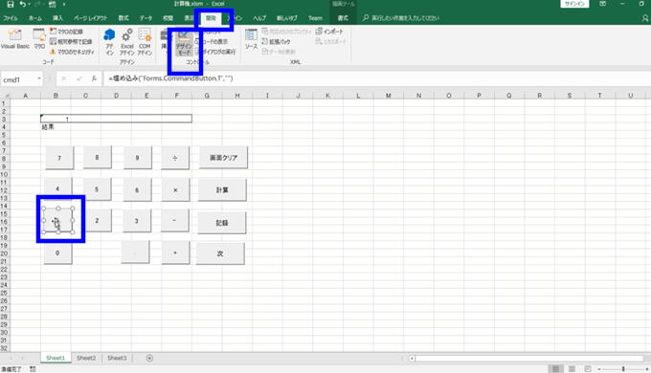Open the Undo history dropdown arrow
The height and width of the screenshot is (373, 651).
29,4
